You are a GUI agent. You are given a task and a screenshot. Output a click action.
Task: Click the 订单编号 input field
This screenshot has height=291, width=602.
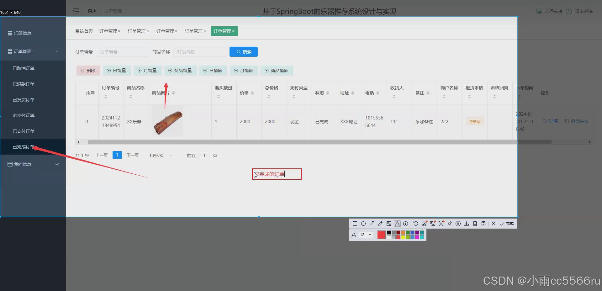(x=122, y=51)
